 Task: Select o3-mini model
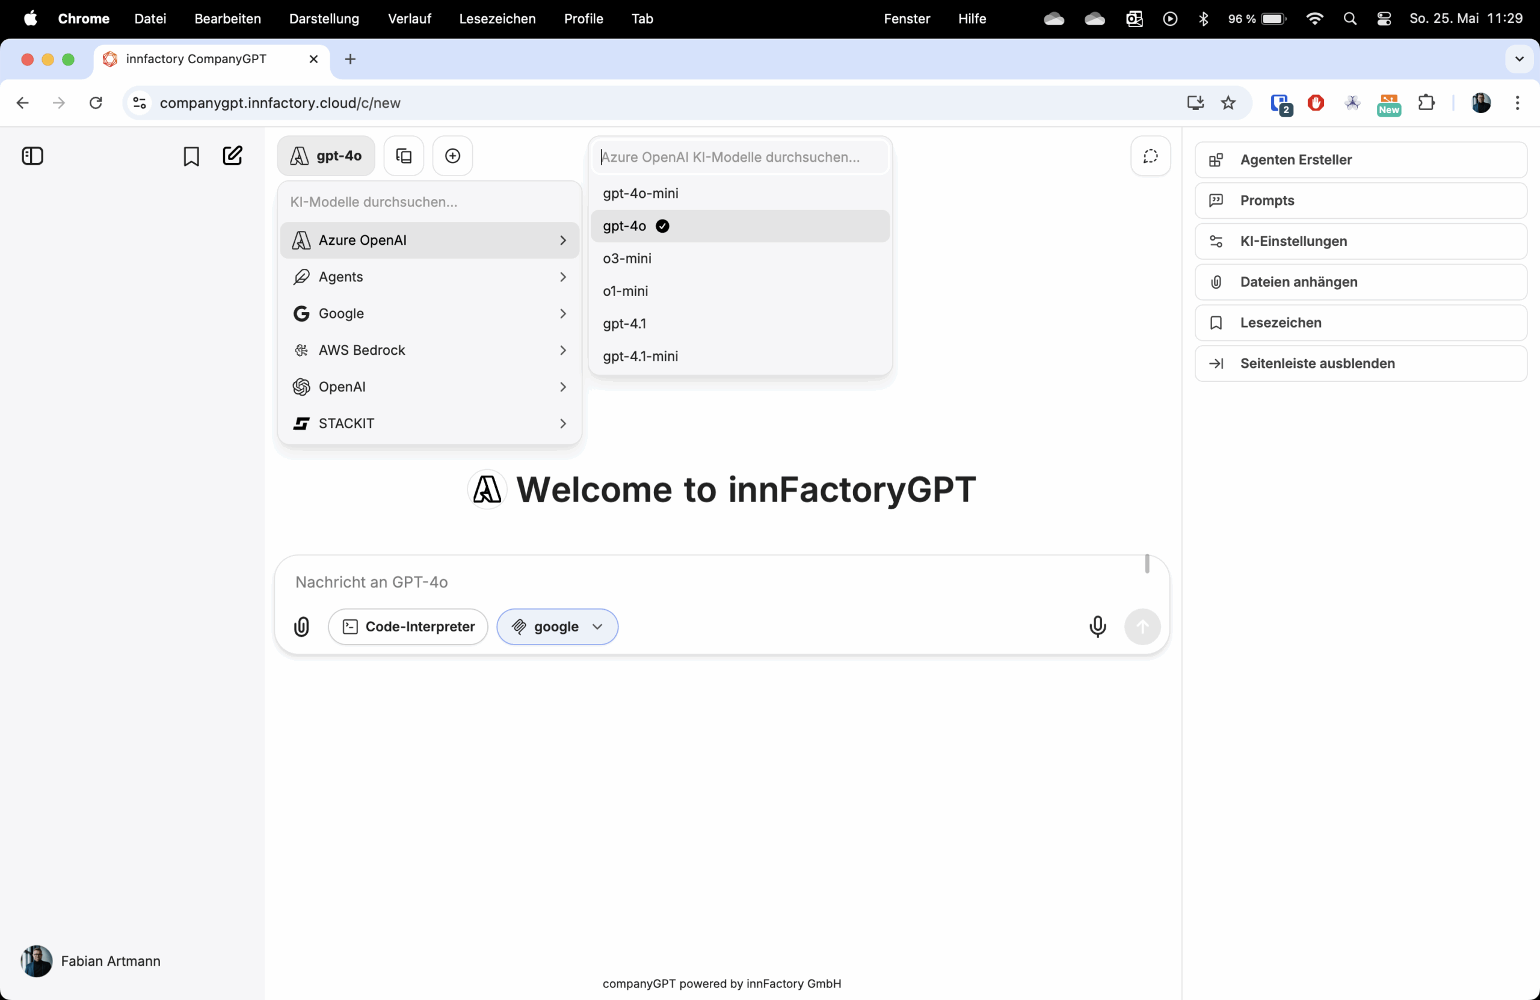coord(739,258)
